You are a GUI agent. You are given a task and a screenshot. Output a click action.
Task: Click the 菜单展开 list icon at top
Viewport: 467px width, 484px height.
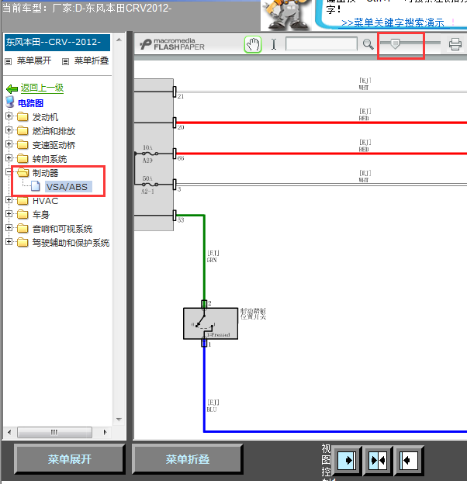point(9,61)
